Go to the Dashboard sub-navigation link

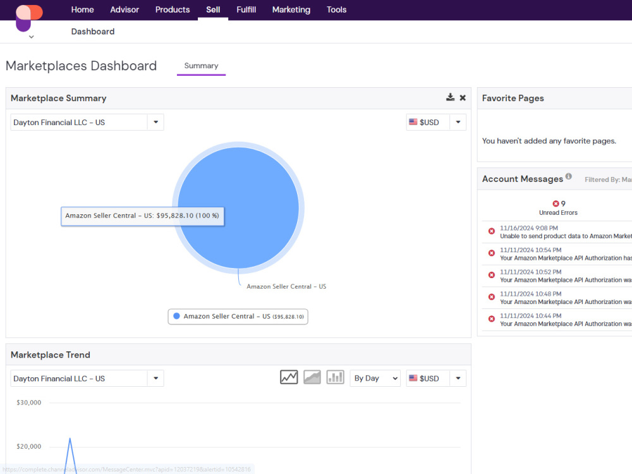93,32
